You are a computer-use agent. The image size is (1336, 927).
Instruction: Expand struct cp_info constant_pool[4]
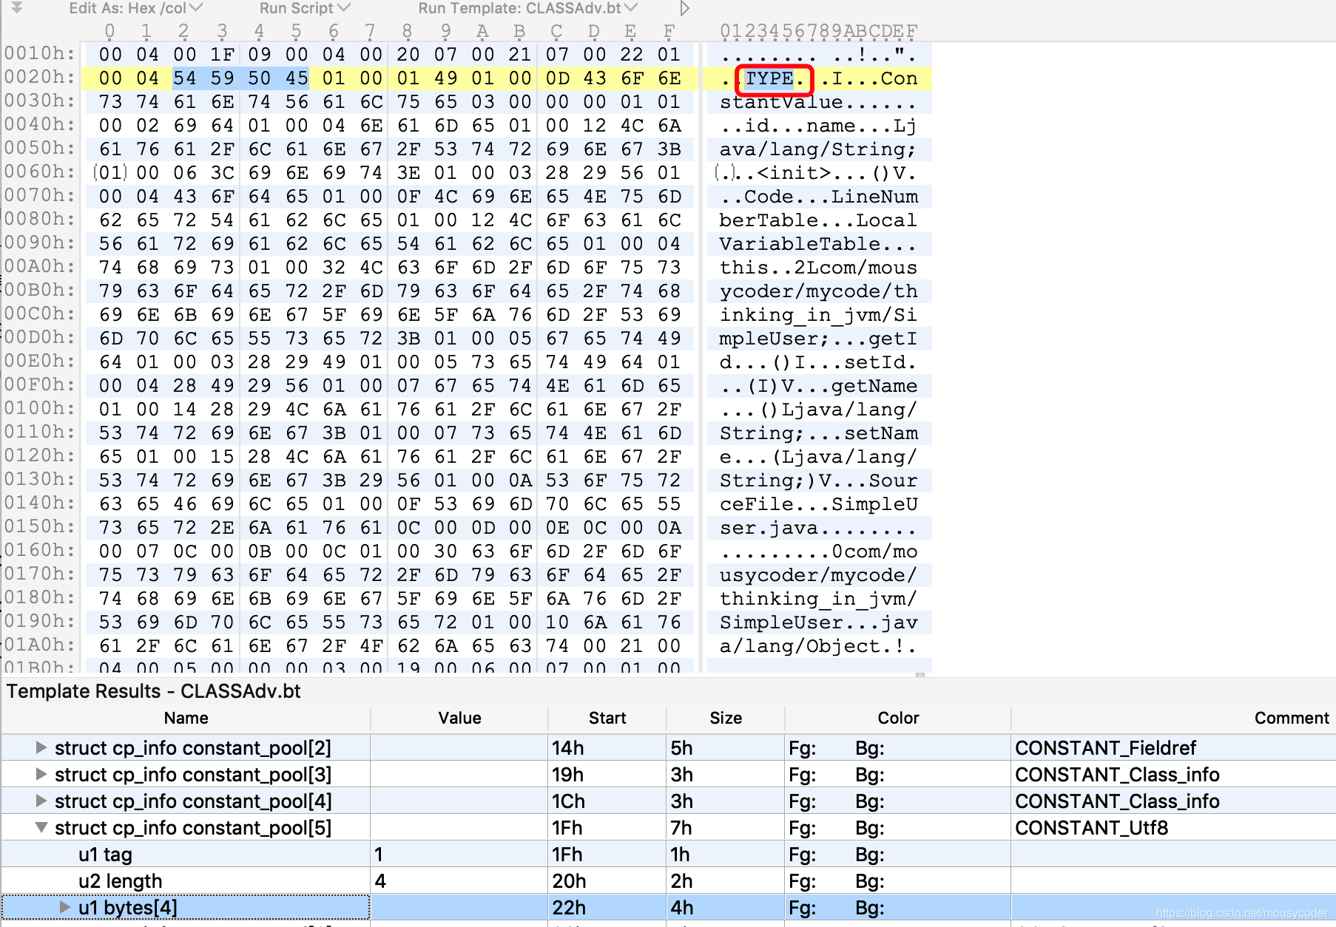41,801
